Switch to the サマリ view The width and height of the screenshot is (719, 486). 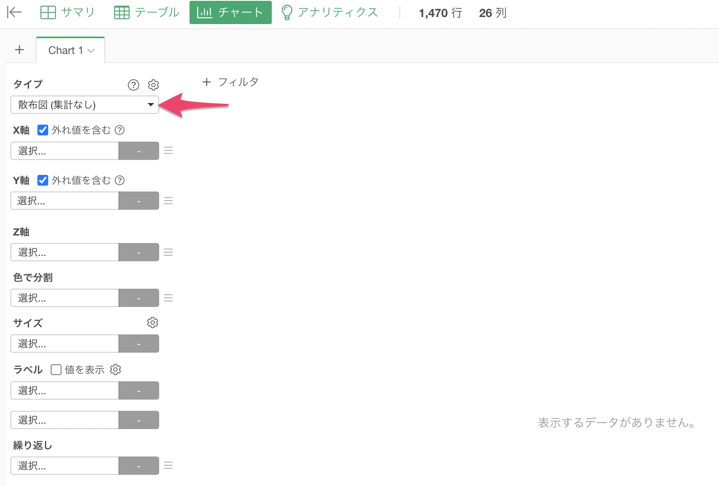68,12
